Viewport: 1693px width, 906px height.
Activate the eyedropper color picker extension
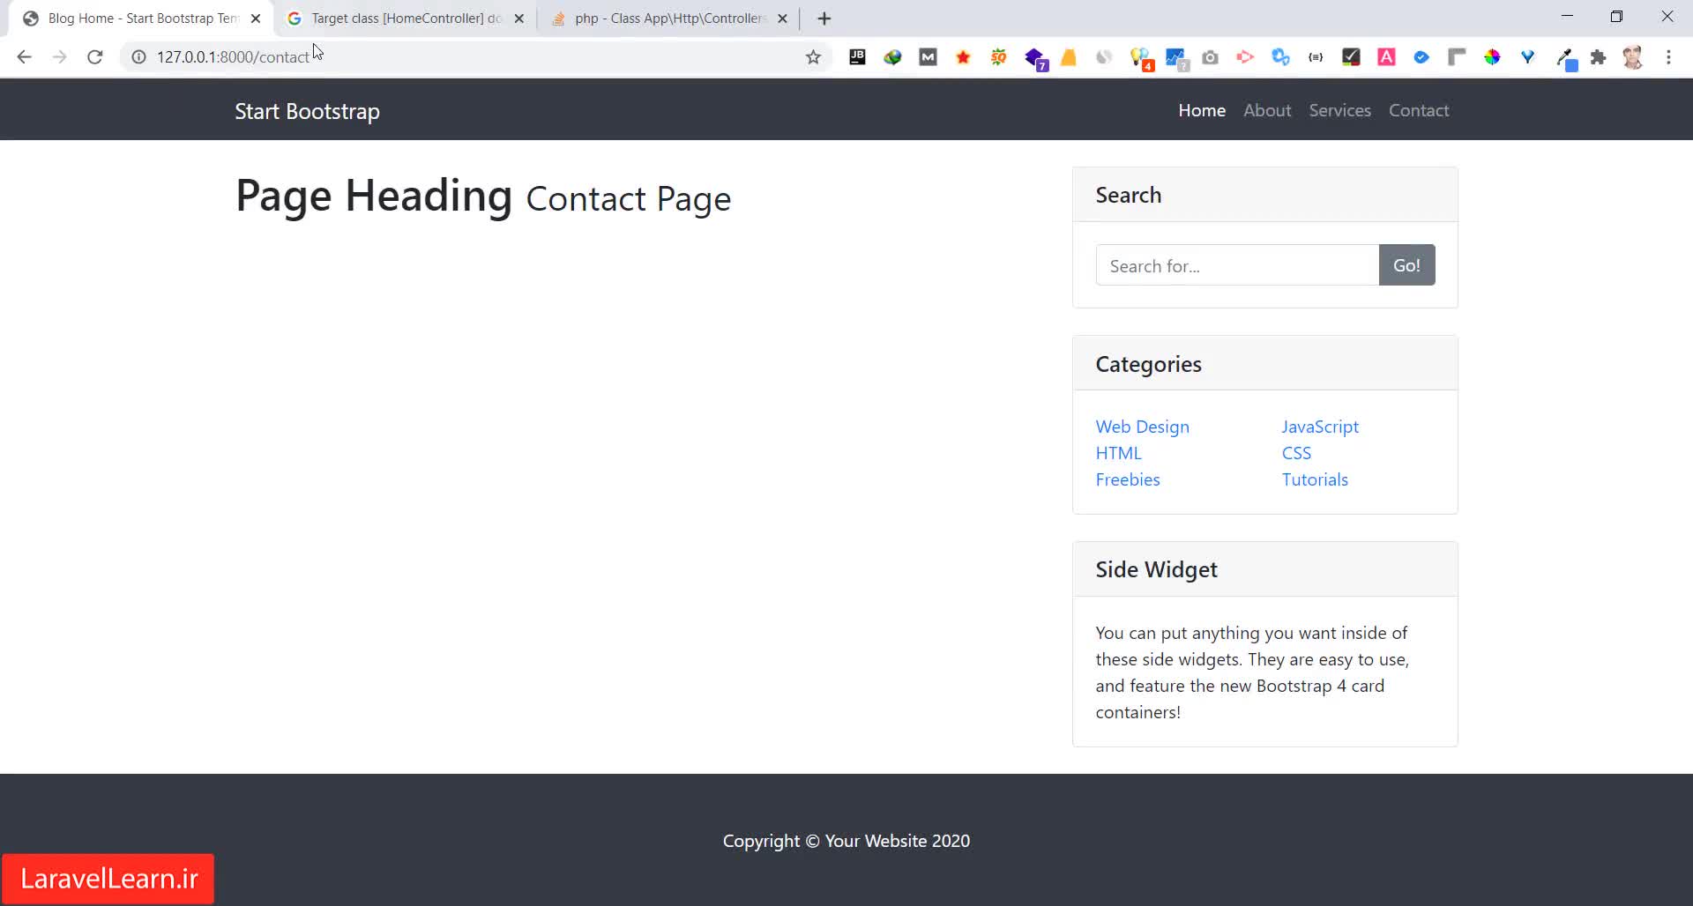pyautogui.click(x=1565, y=59)
